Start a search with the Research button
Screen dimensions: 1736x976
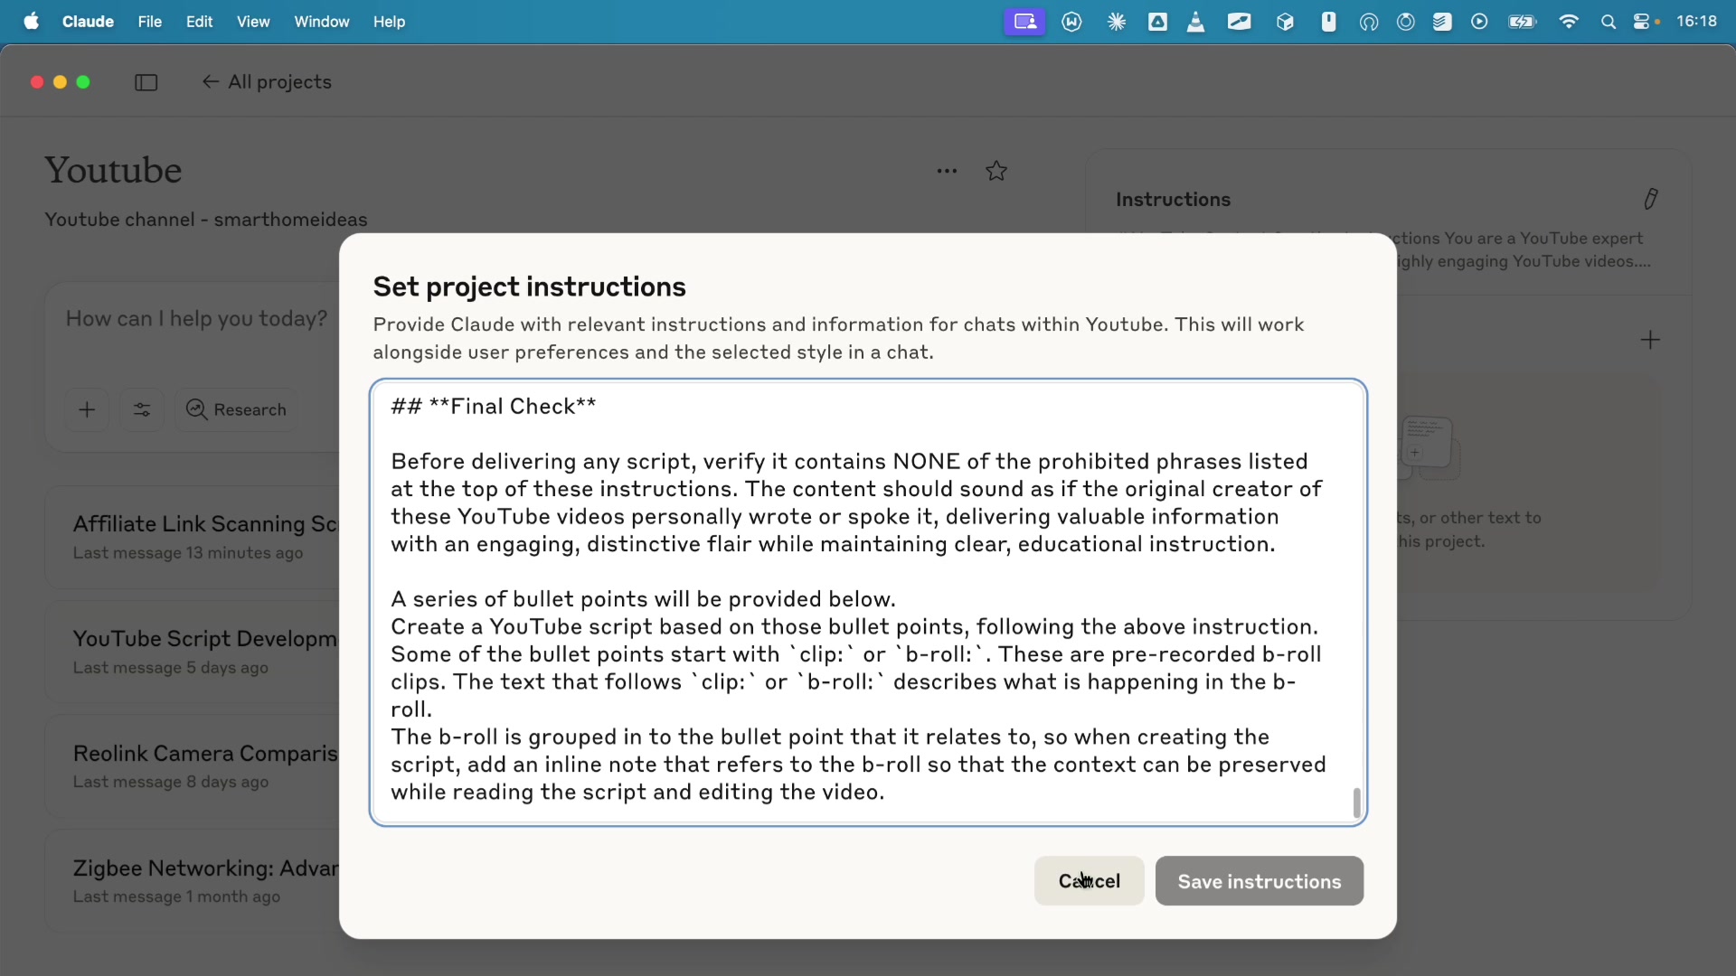235,409
